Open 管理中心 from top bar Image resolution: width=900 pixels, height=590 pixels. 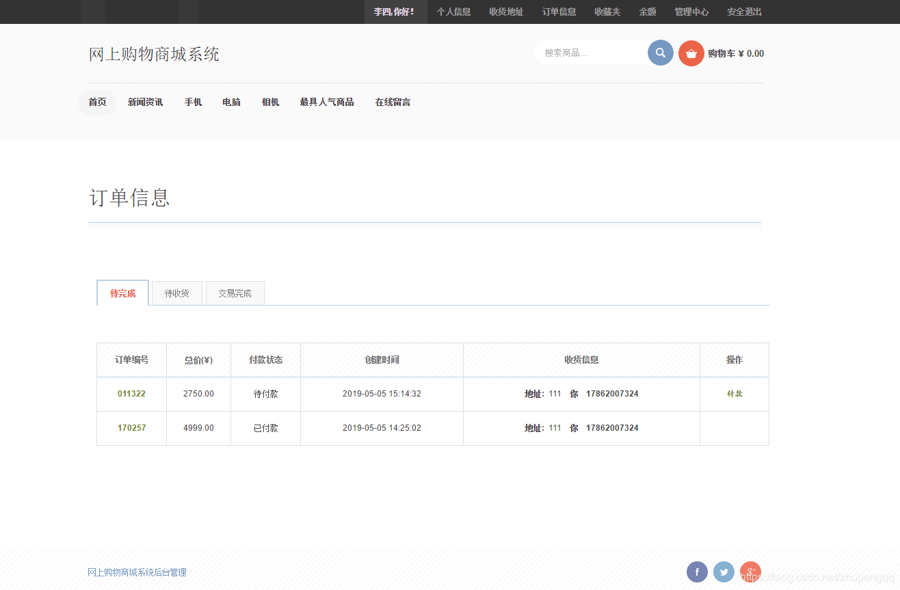(x=691, y=12)
